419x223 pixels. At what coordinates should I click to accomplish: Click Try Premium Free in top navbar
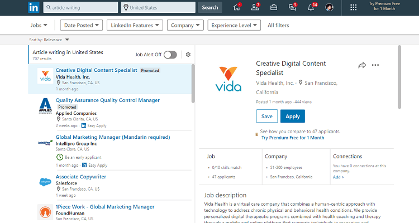click(x=384, y=6)
